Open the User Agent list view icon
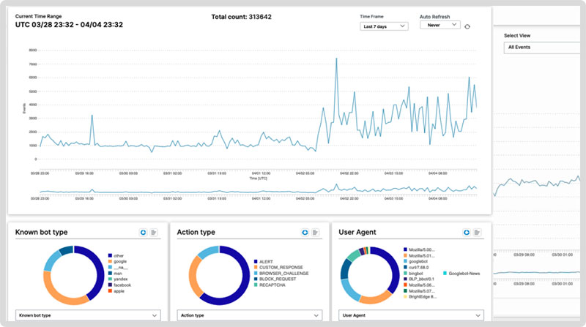 click(x=477, y=232)
